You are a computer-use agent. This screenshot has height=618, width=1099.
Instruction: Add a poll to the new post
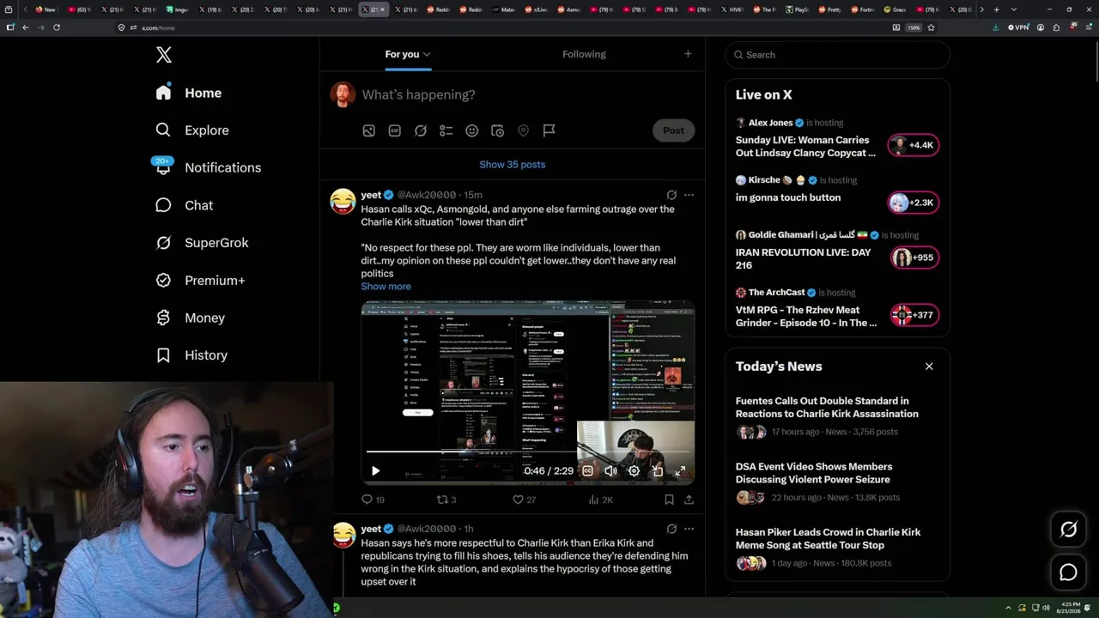tap(446, 130)
